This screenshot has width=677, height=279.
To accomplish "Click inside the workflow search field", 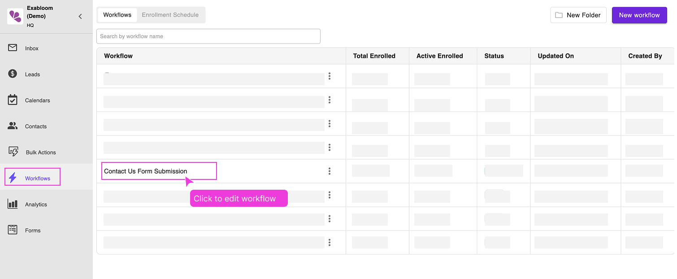I will 208,36.
